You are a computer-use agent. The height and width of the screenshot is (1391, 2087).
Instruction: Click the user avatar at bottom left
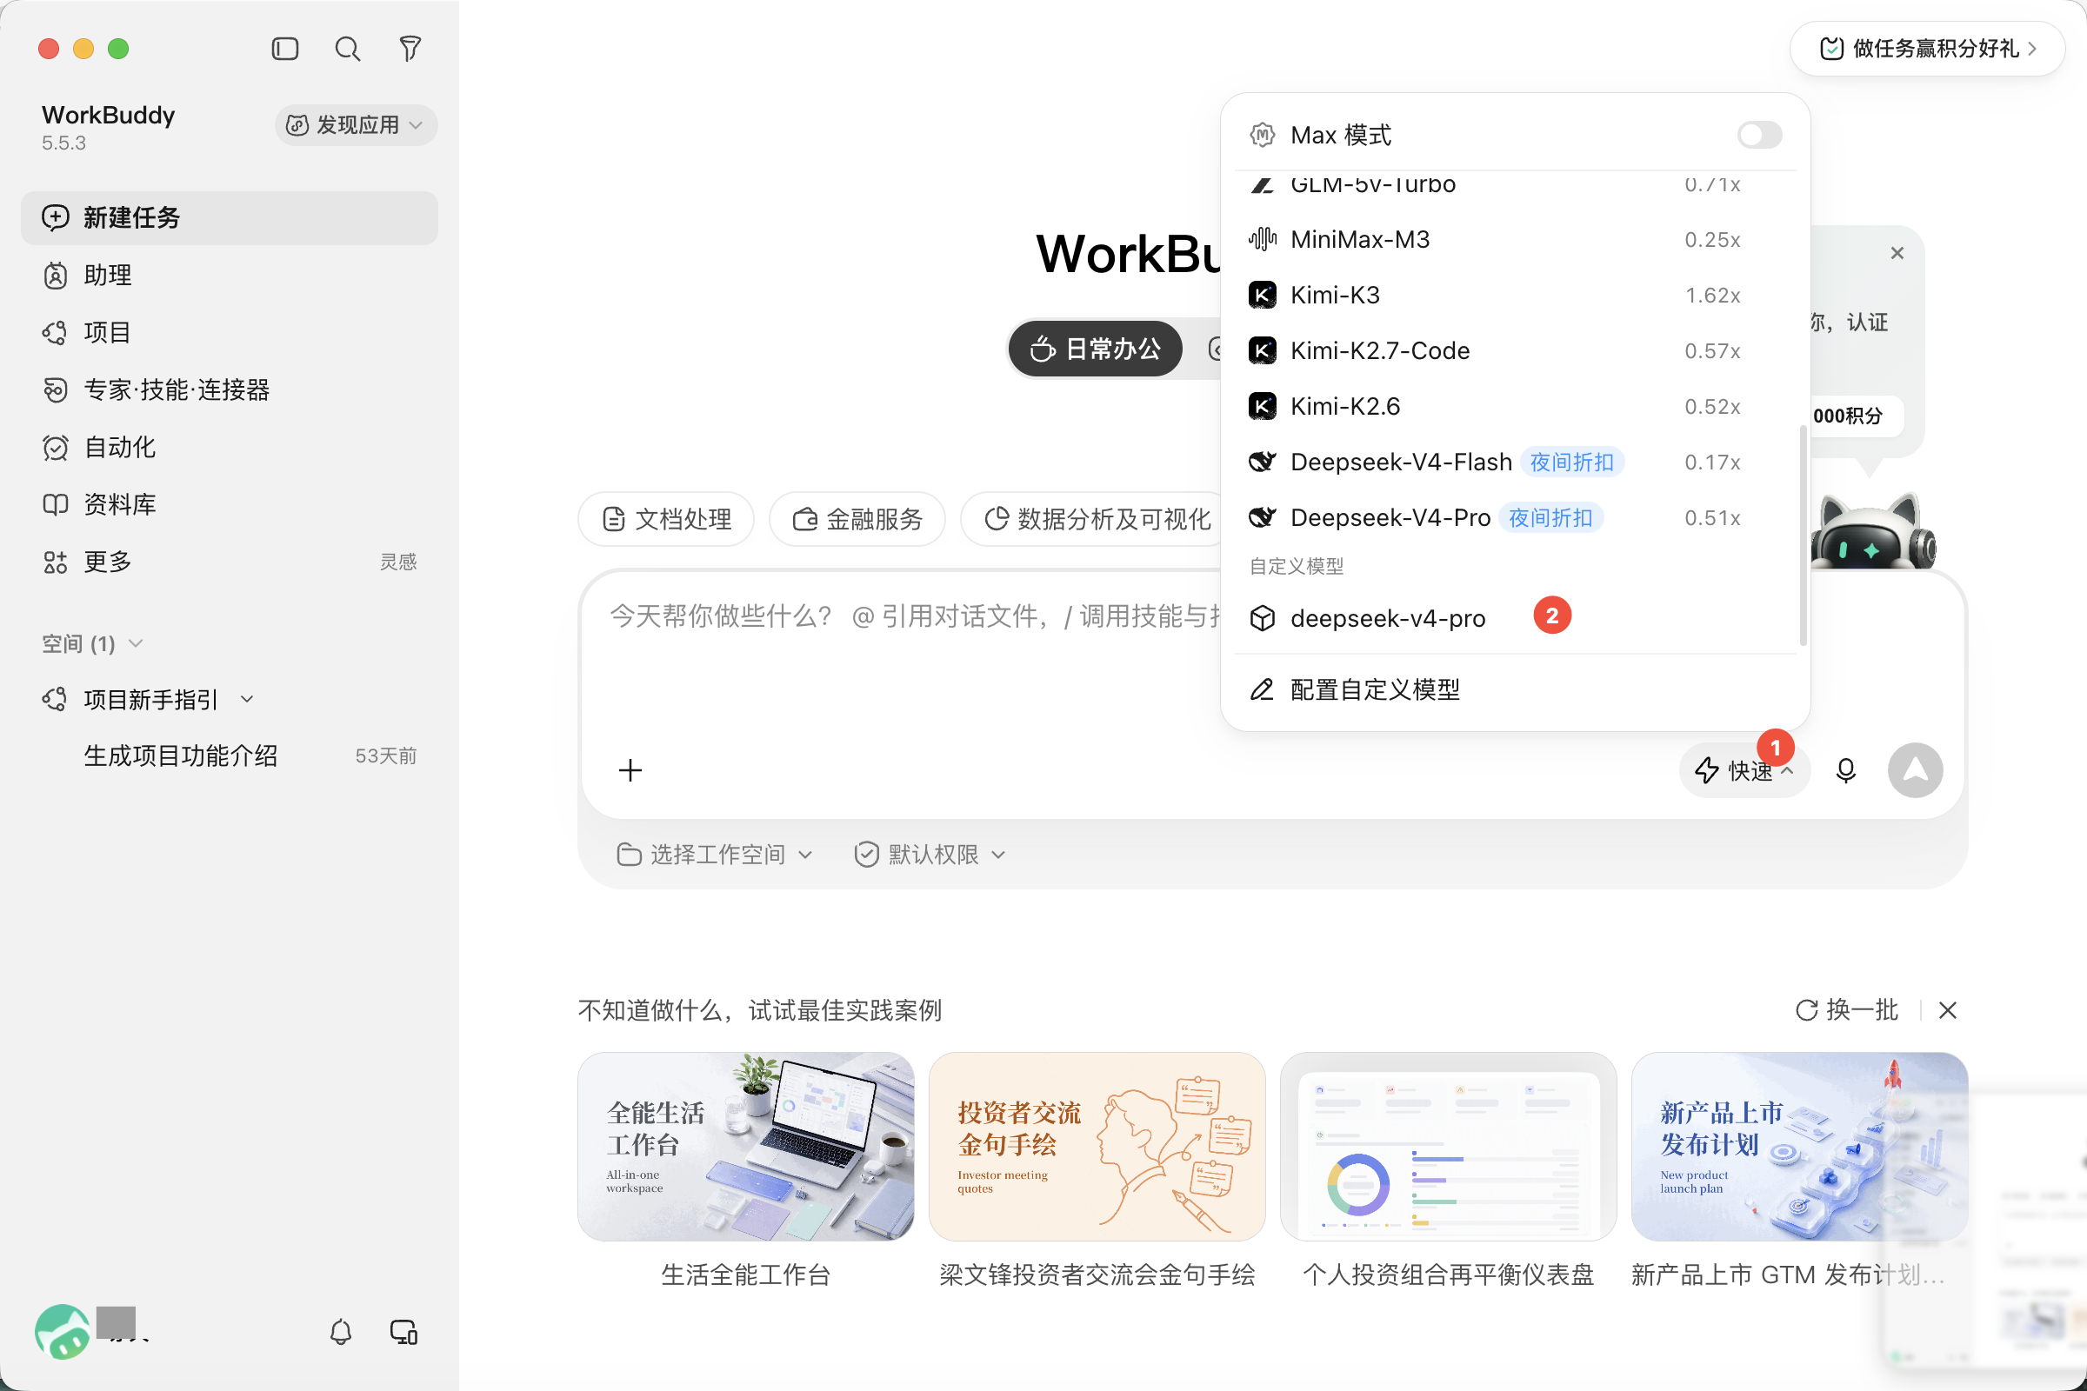62,1331
